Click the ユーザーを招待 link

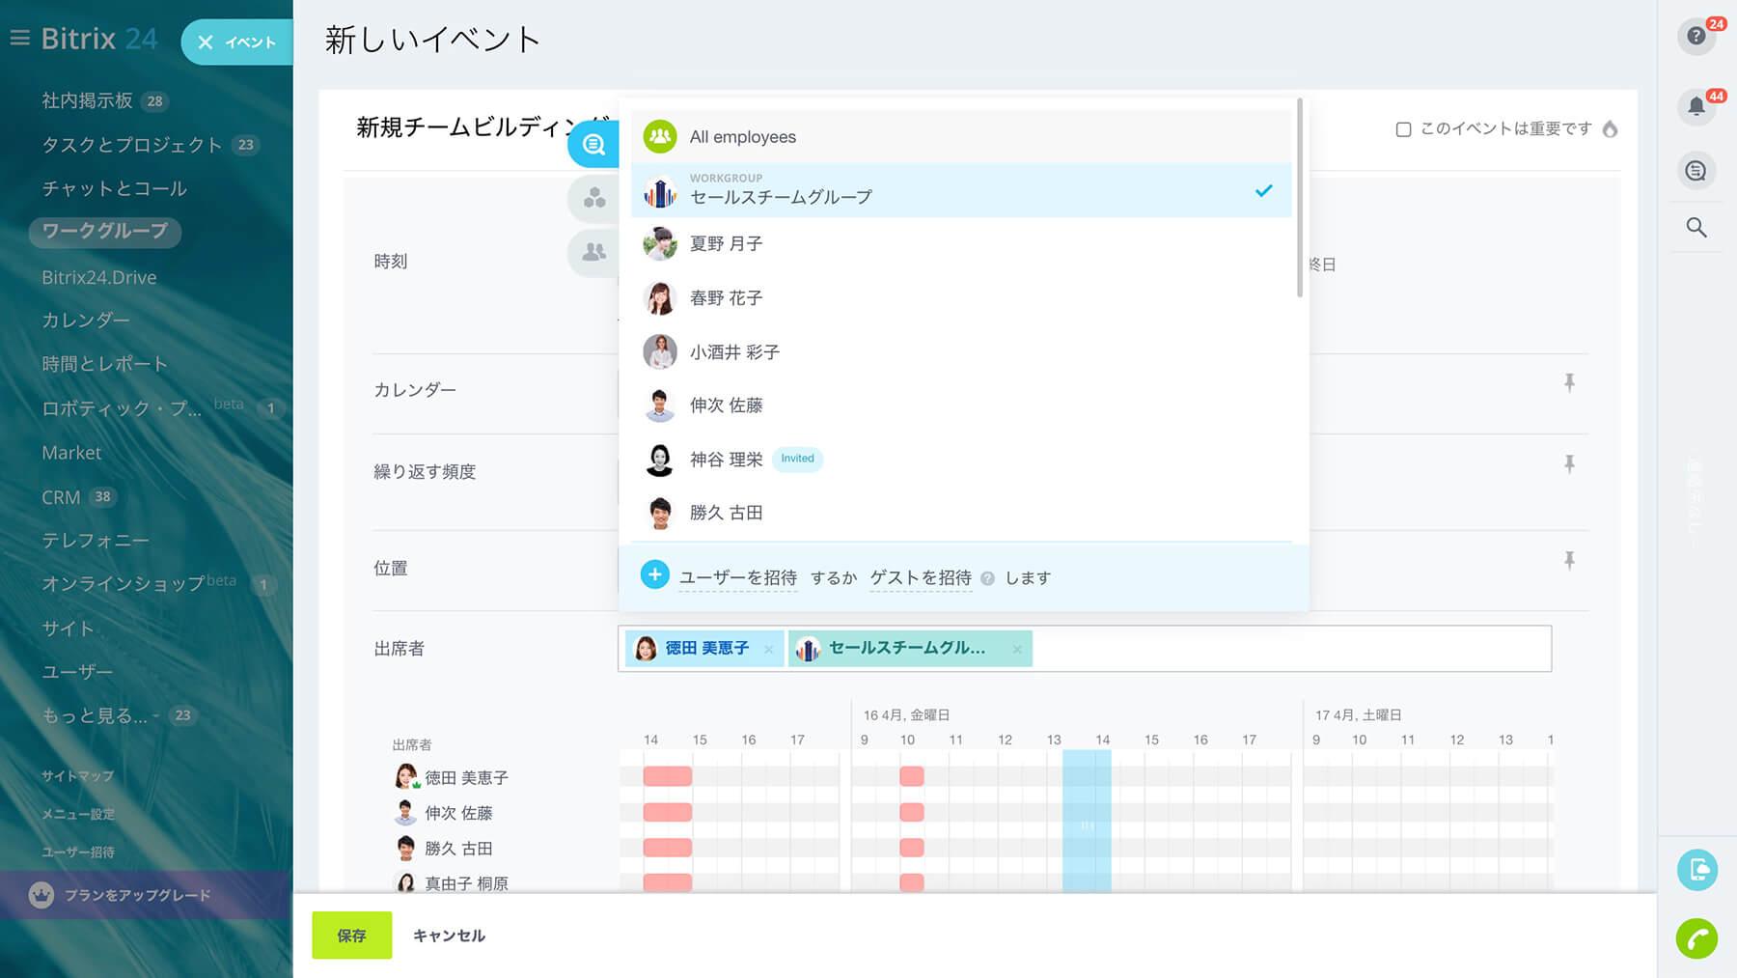[738, 577]
